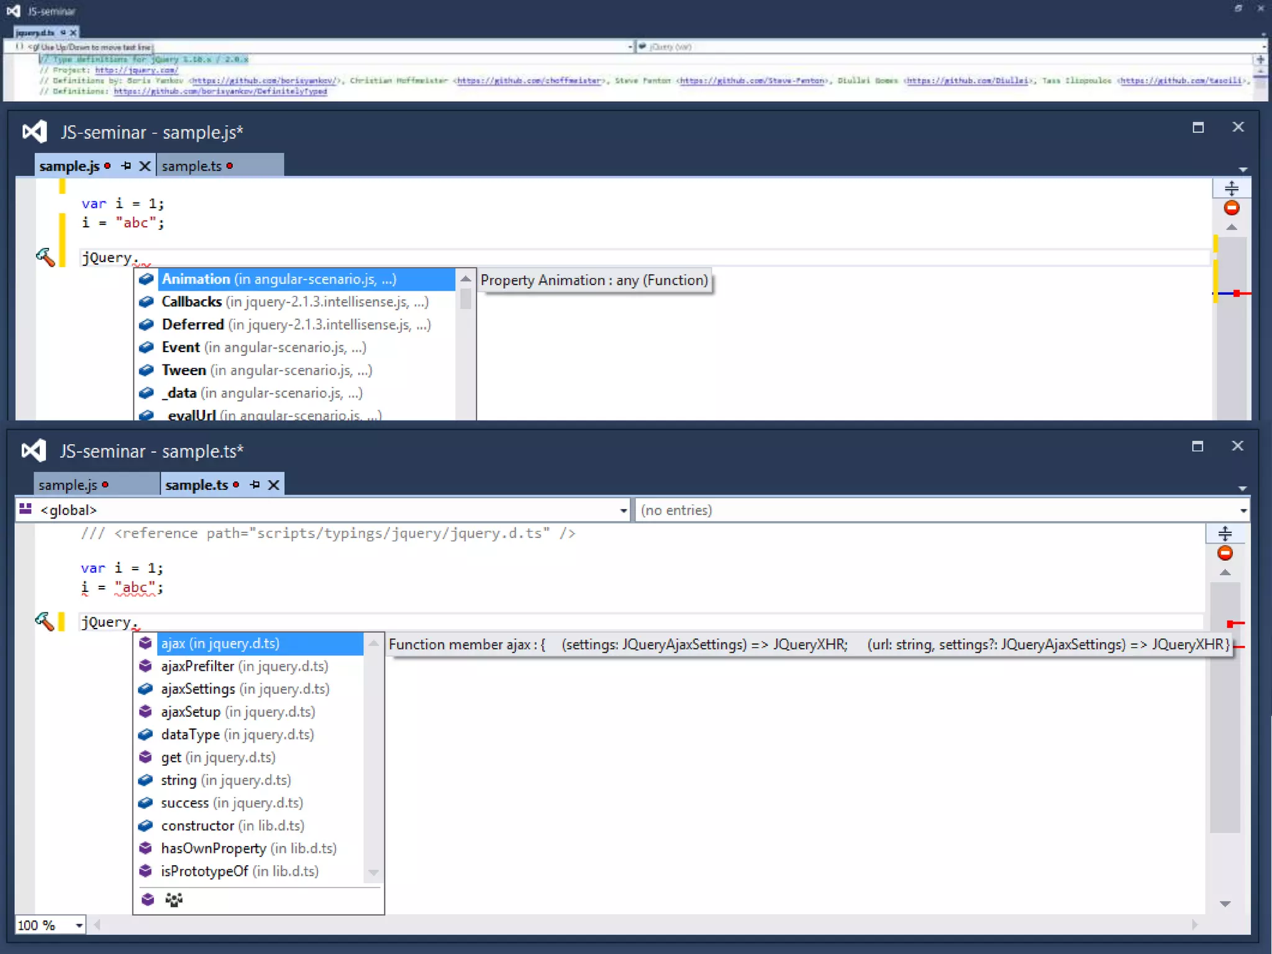Click the property icon beside Animation
1272x954 pixels.
(x=147, y=279)
